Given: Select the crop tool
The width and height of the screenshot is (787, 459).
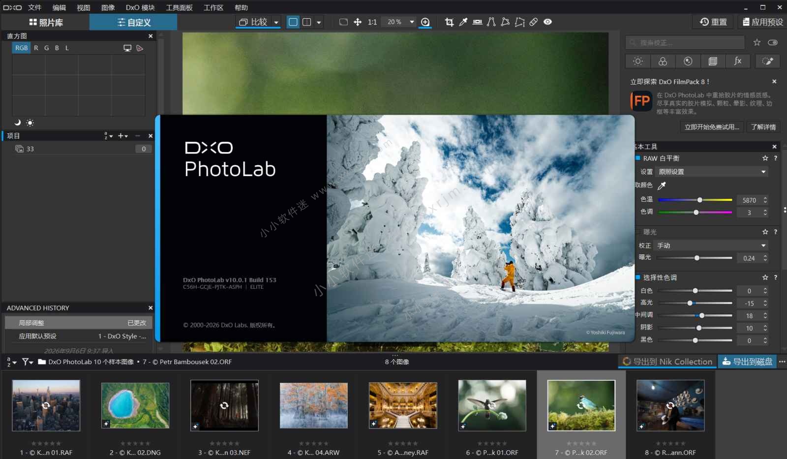Looking at the screenshot, I should tap(449, 22).
